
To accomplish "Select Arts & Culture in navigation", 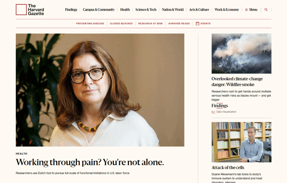I will pyautogui.click(x=199, y=10).
